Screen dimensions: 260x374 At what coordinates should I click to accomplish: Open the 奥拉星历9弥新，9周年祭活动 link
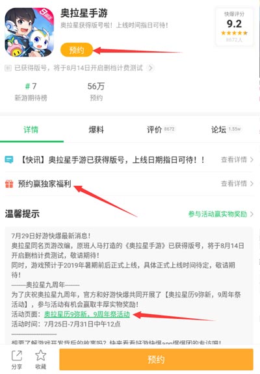tap(87, 314)
